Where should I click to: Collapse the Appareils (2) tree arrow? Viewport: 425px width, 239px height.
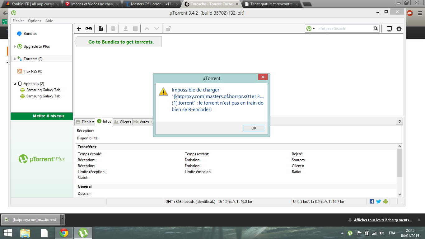pyautogui.click(x=15, y=84)
